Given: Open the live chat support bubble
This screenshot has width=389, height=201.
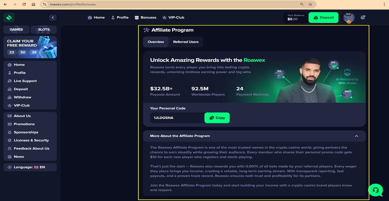Looking at the screenshot, I should (x=375, y=189).
